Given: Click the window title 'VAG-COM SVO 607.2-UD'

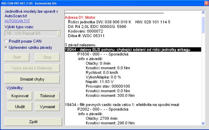Looking at the screenshot, I should pyautogui.click(x=17, y=3).
